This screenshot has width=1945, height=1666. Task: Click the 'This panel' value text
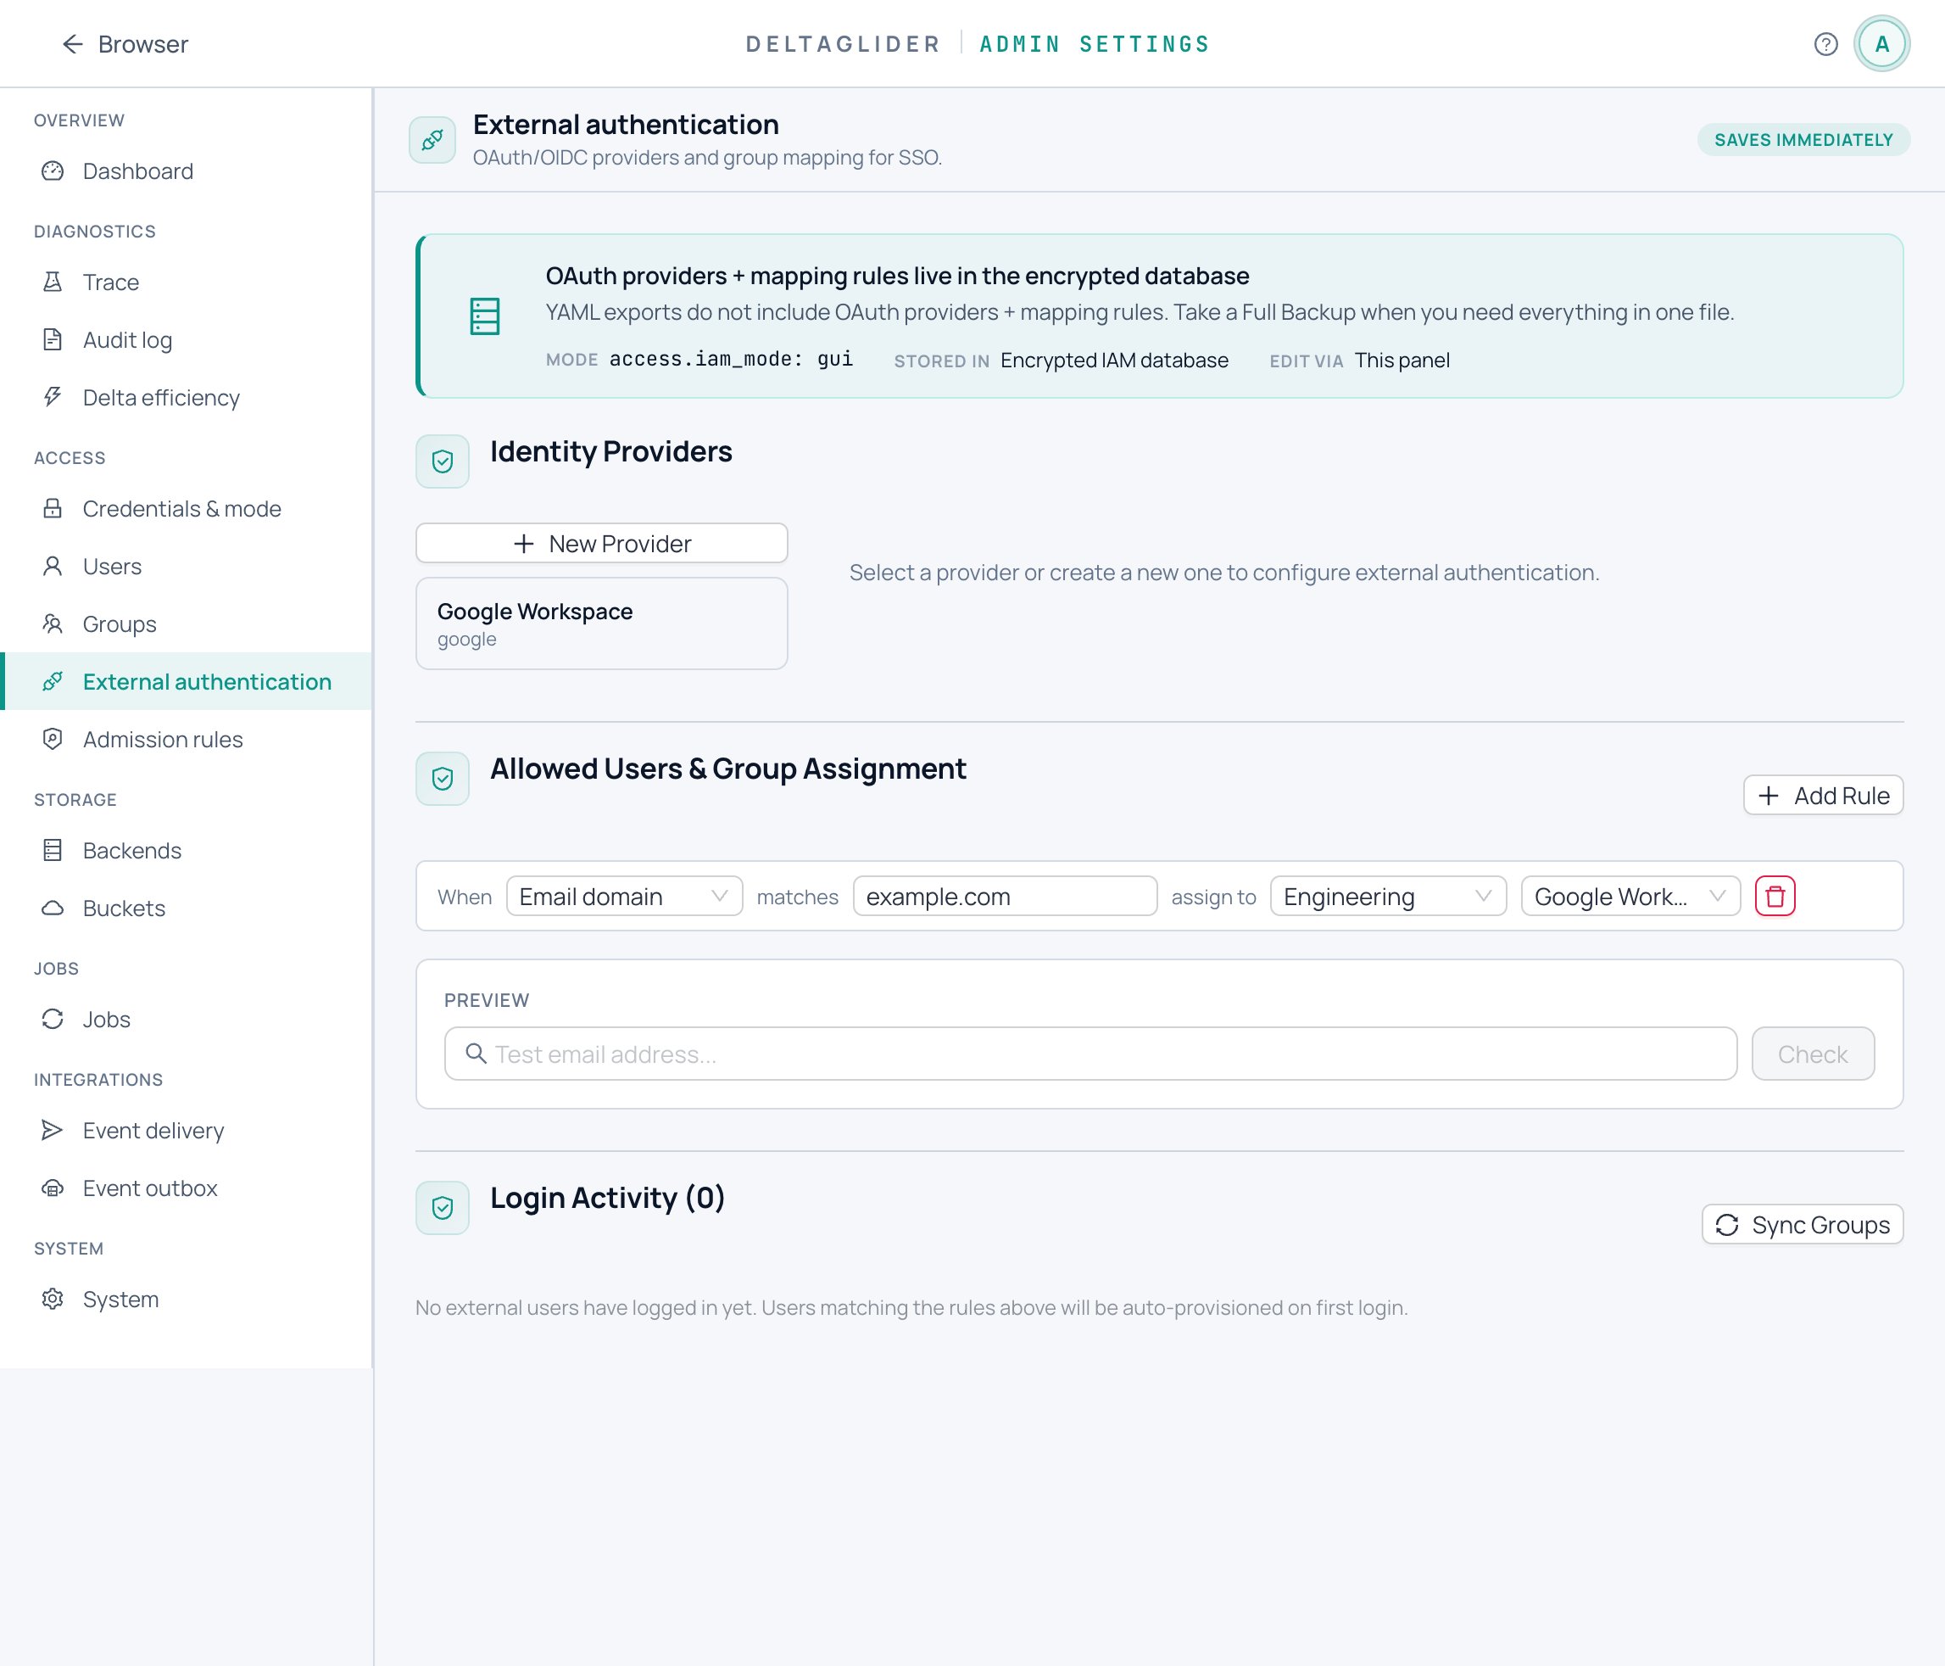pos(1402,361)
